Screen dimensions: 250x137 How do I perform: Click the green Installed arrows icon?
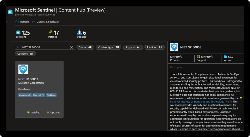click(x=50, y=32)
